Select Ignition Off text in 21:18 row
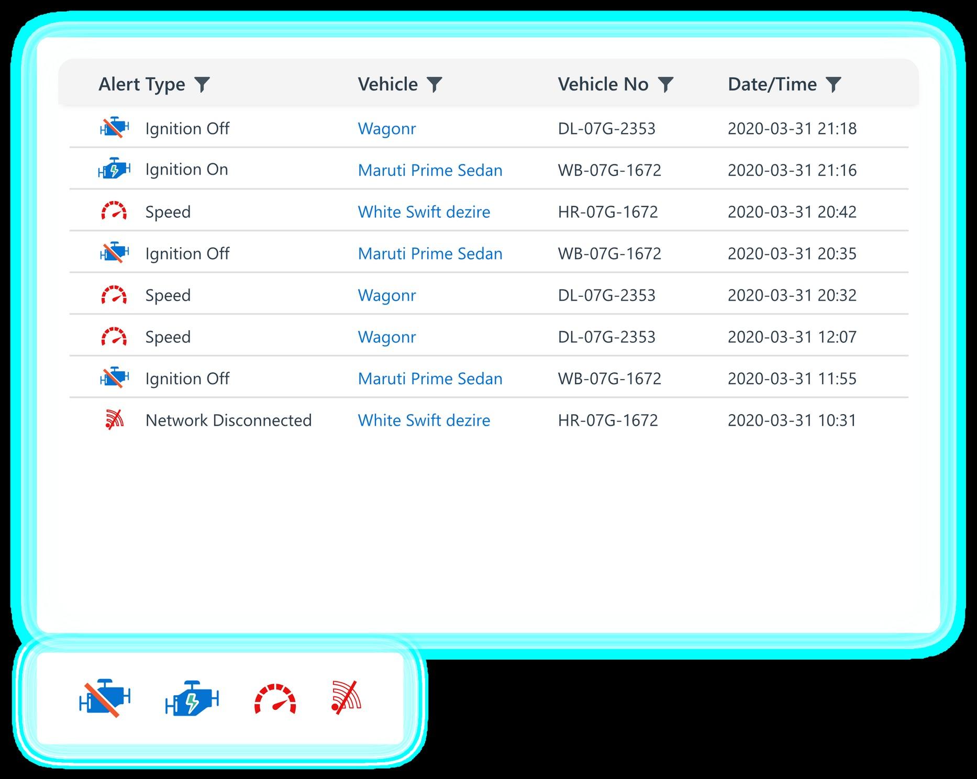 [187, 129]
